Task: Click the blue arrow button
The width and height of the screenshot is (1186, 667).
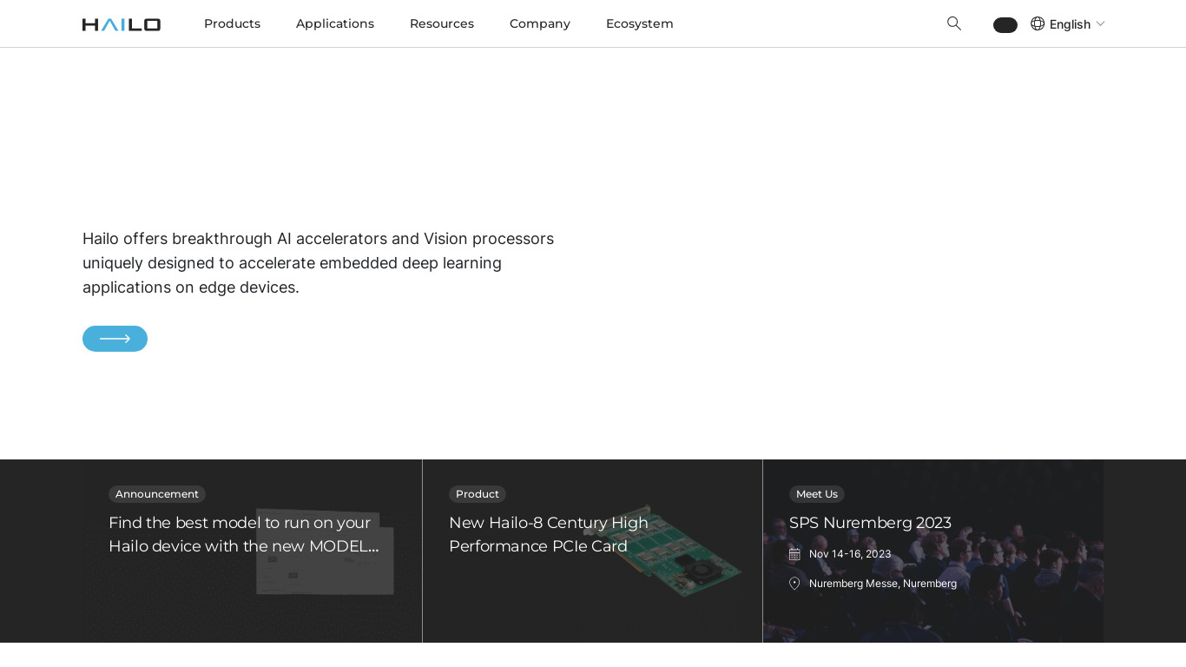Action: 115,339
